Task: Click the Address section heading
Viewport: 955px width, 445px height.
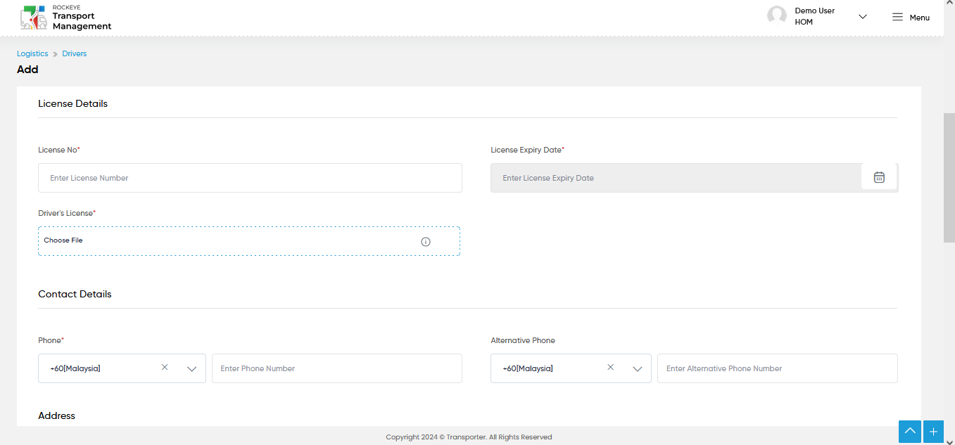Action: [57, 415]
